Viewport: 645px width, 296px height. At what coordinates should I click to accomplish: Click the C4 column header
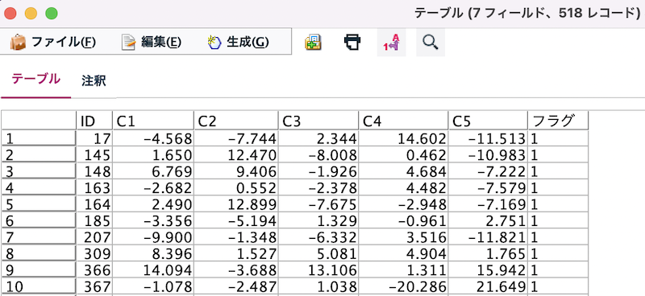click(404, 121)
